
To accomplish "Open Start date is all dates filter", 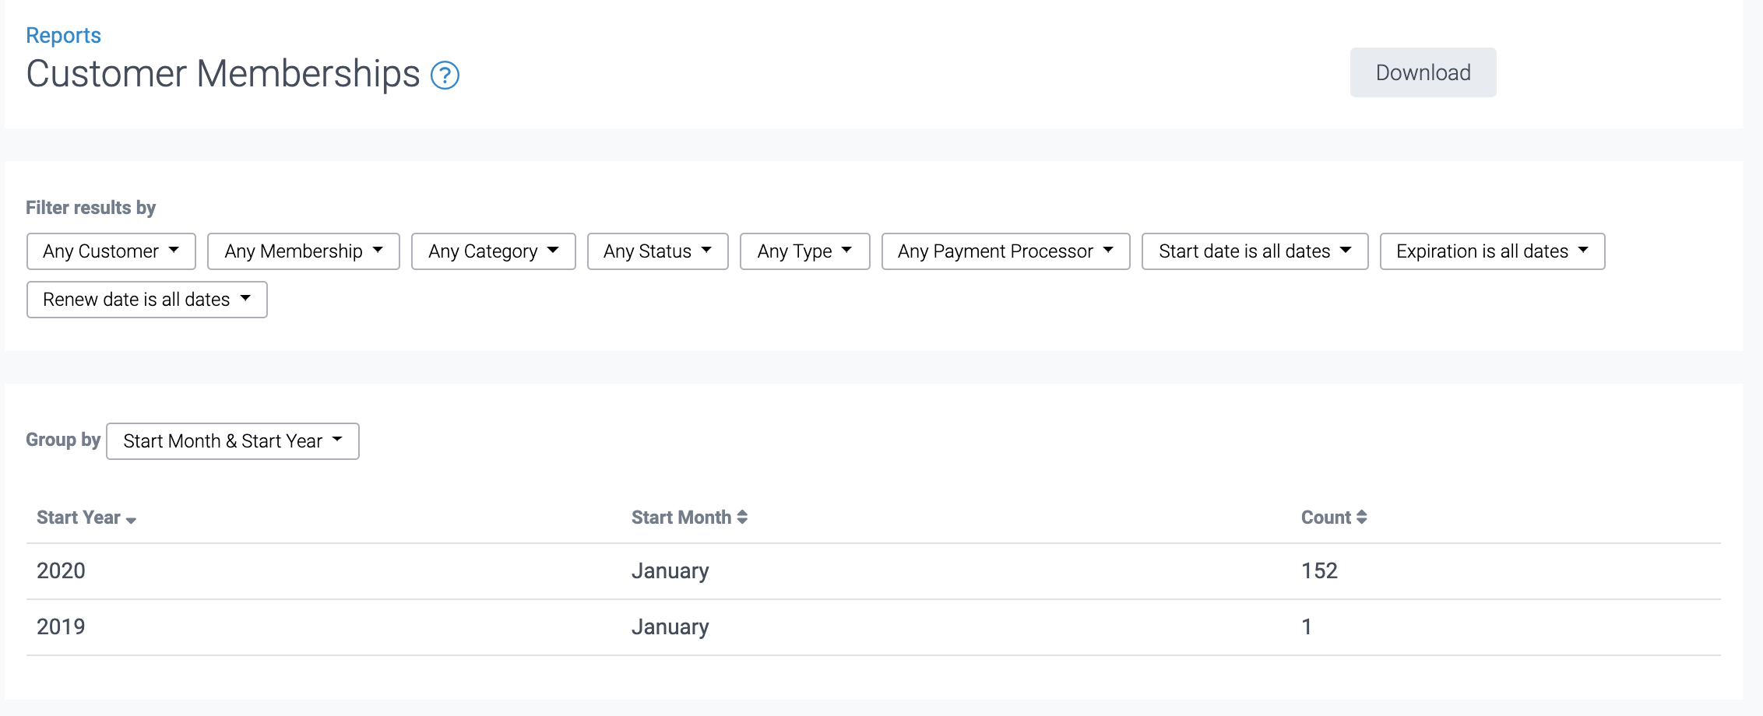I will point(1255,251).
